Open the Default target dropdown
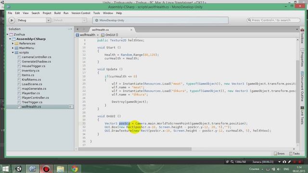 (69, 20)
